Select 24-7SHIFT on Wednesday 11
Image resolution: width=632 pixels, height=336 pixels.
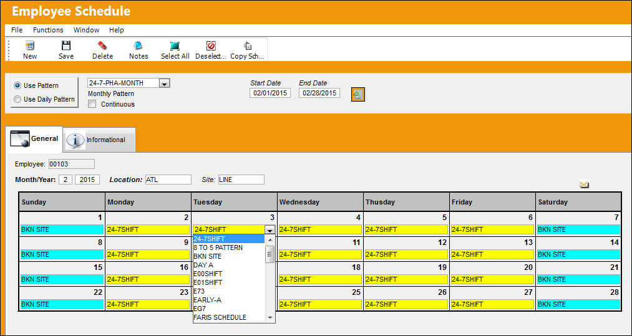[321, 254]
